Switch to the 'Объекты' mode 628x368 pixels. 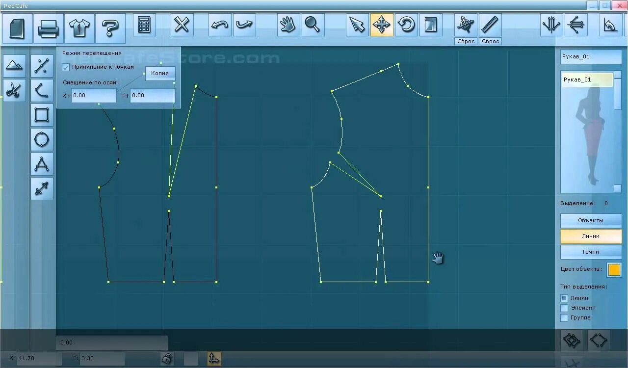pos(591,220)
